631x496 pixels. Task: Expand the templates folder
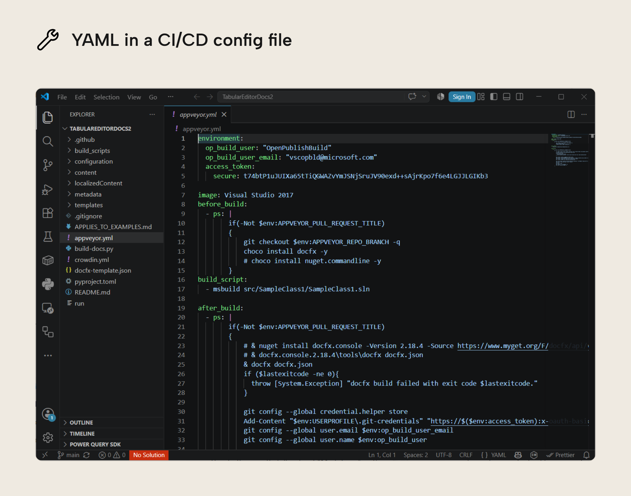[x=112, y=205]
